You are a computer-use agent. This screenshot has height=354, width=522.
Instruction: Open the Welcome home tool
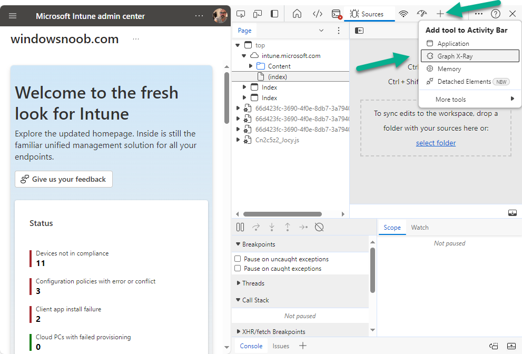[x=297, y=14]
